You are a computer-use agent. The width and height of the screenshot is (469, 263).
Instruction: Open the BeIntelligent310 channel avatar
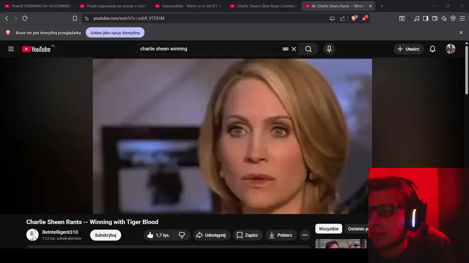(32, 235)
